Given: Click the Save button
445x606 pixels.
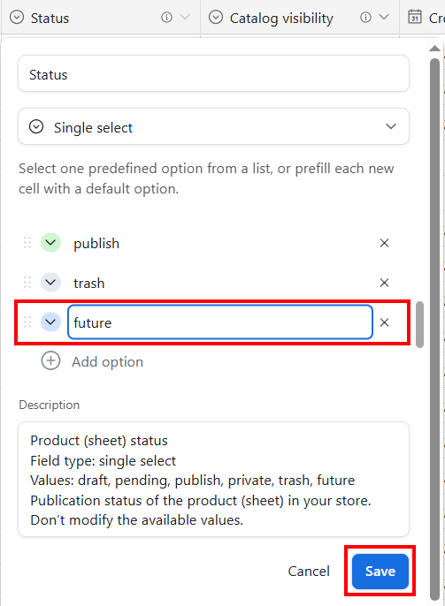Looking at the screenshot, I should pyautogui.click(x=380, y=572).
